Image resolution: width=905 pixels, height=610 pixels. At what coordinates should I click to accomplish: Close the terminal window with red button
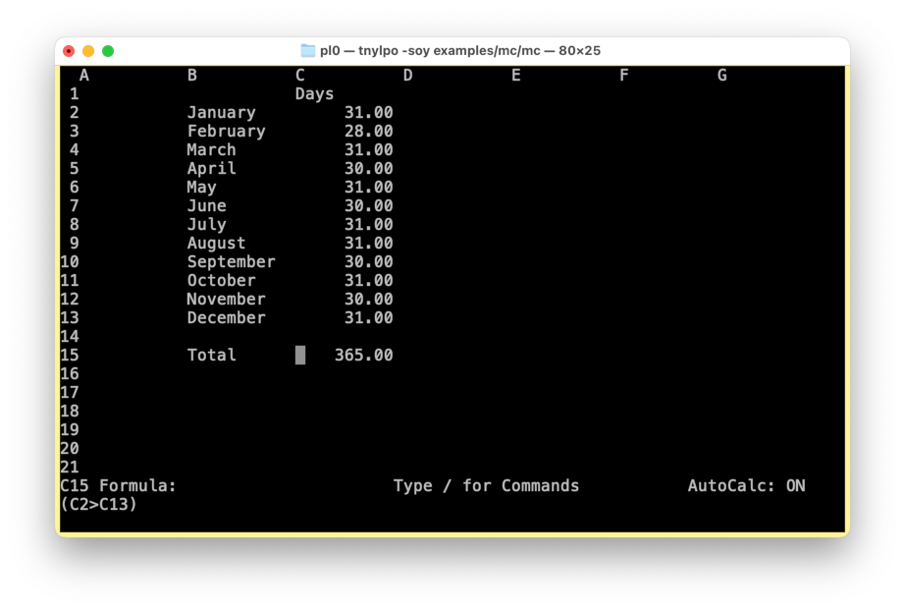coord(69,51)
